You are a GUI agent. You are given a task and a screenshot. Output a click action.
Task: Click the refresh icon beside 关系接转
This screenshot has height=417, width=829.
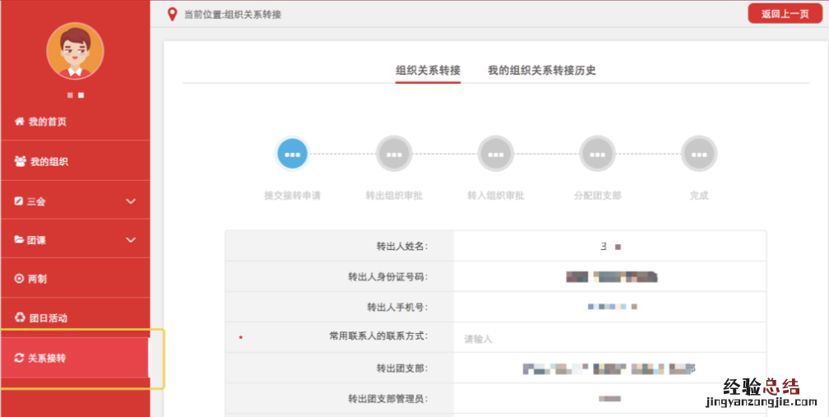click(20, 358)
